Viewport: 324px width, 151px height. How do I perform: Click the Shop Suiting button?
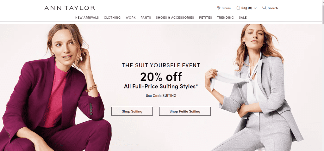(132, 111)
